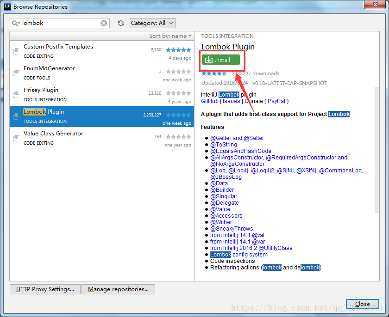This screenshot has height=317, width=389.
Task: Click the Hrisey Plugin icon
Action: tap(16, 94)
